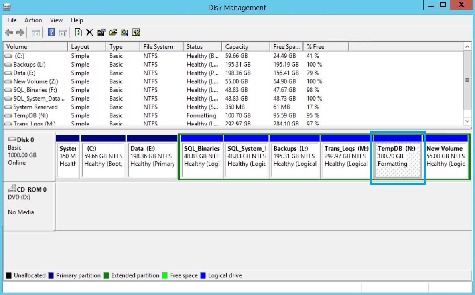Toggle the console tree visibility

36,32
